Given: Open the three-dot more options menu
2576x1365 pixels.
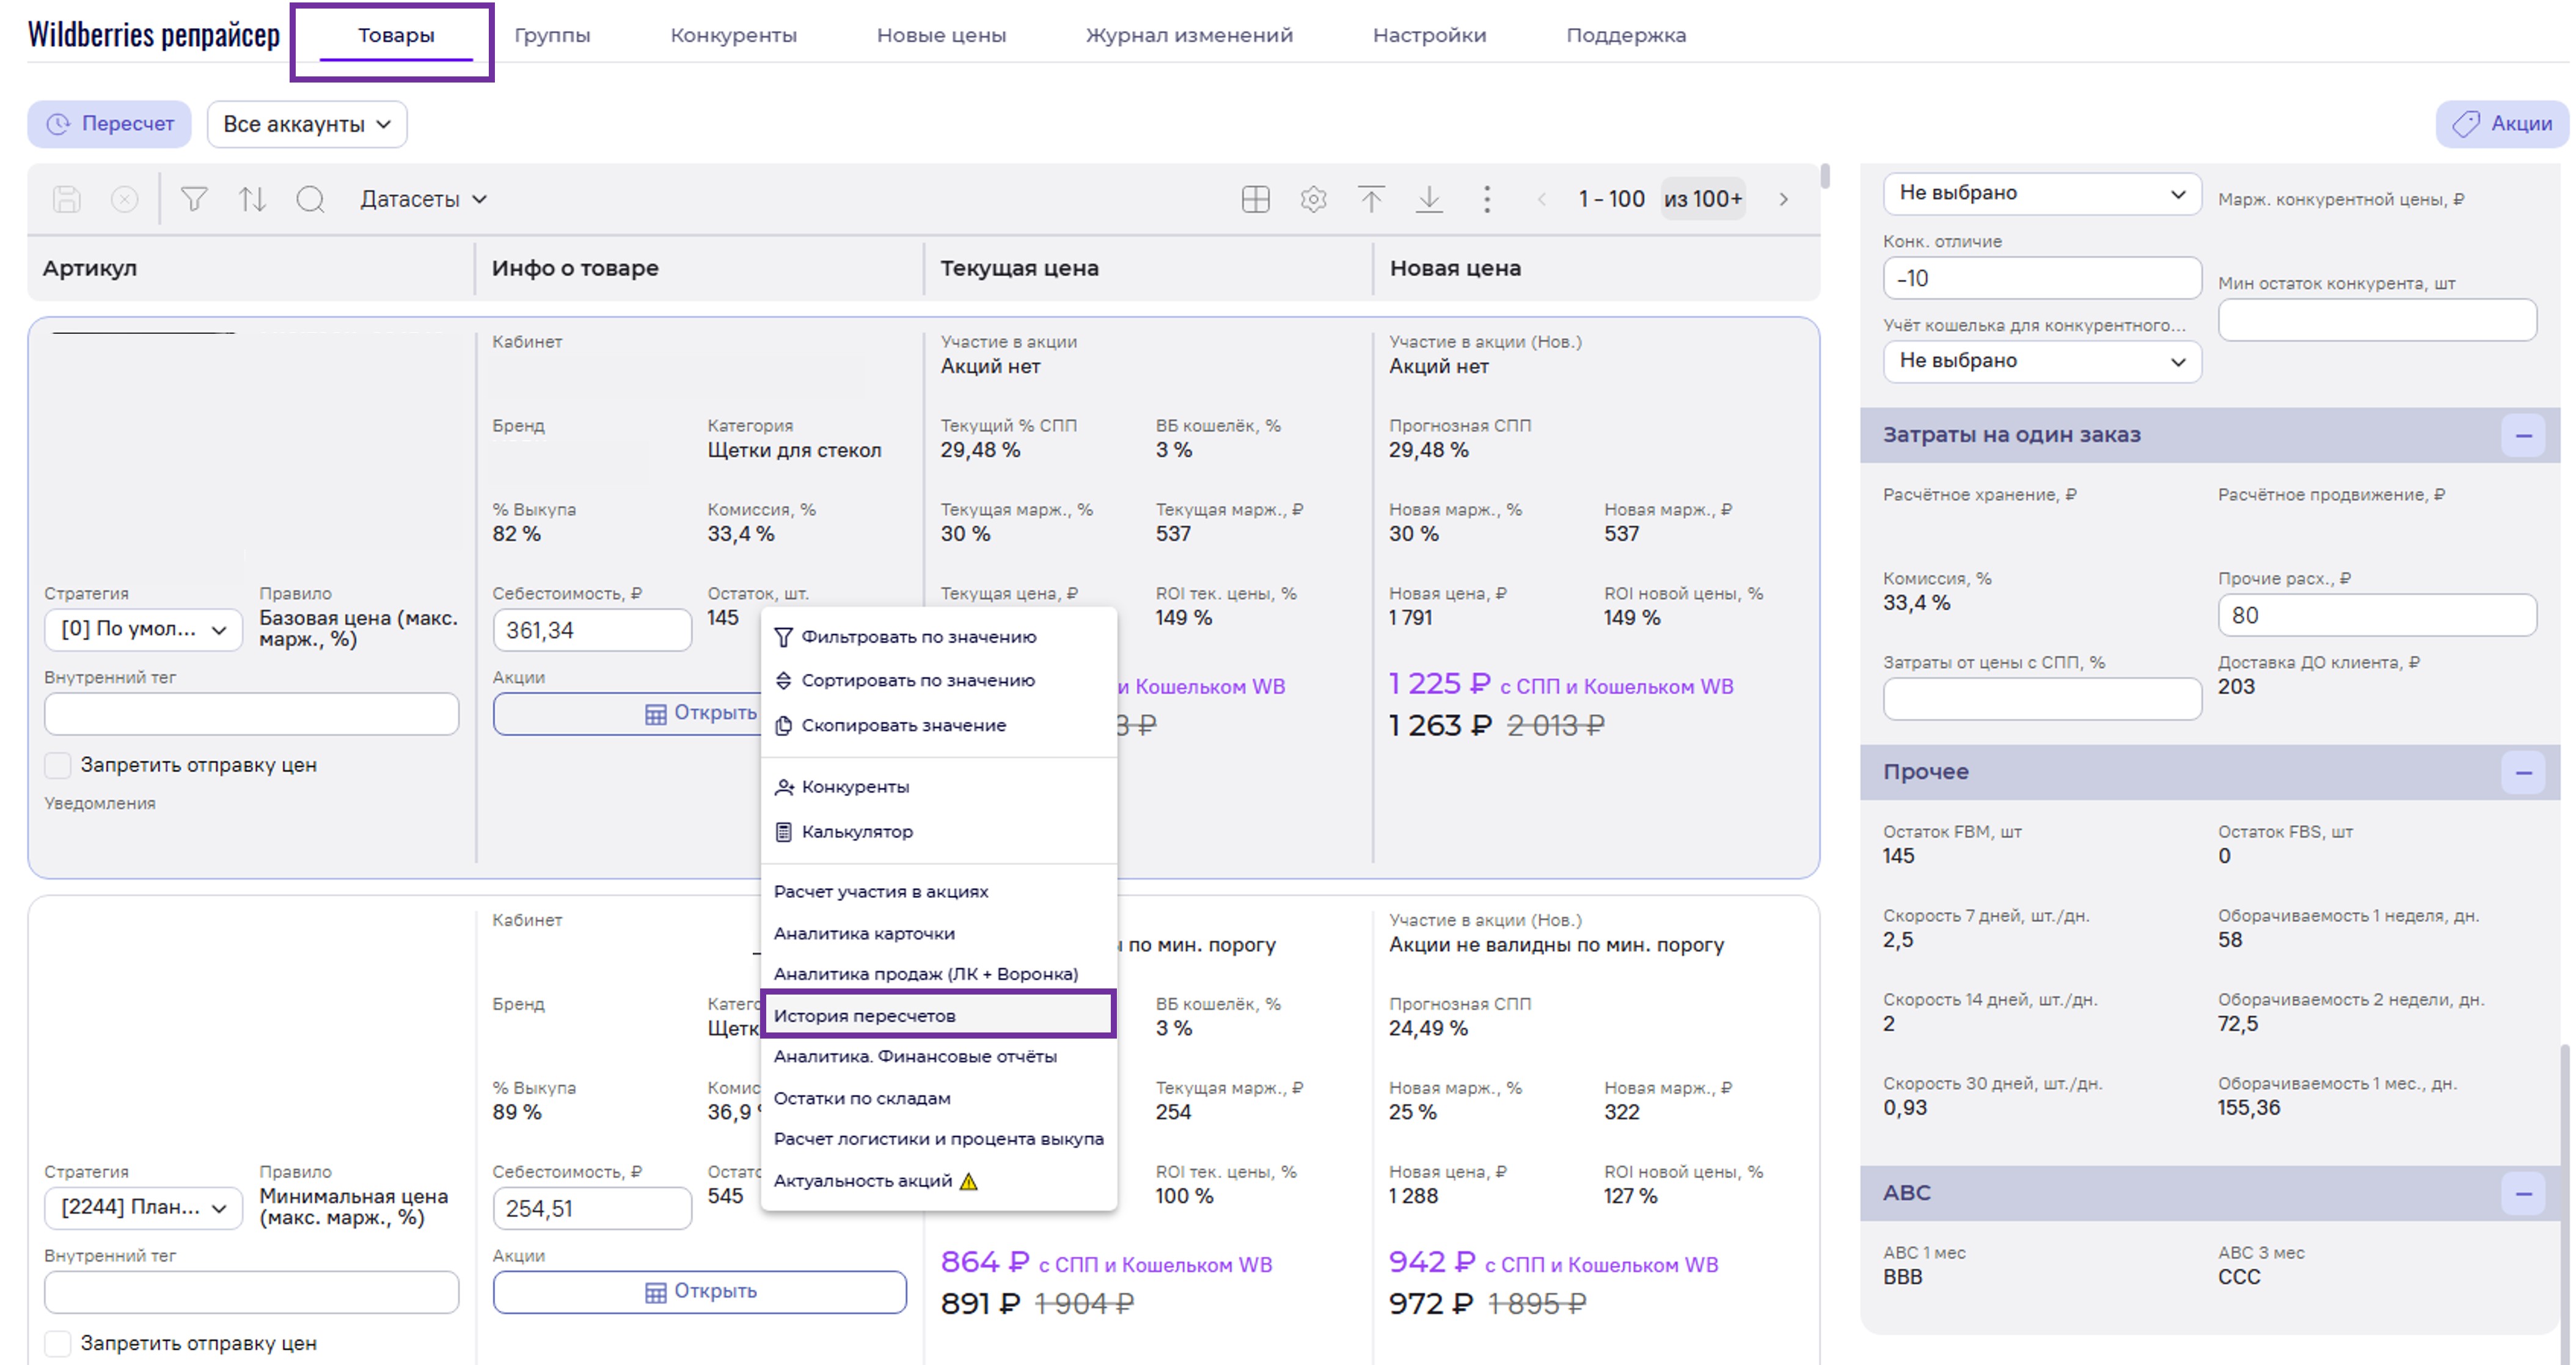Looking at the screenshot, I should (x=1487, y=199).
